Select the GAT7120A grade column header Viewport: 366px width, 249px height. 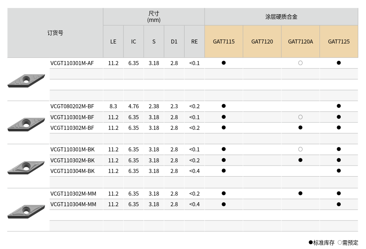tap(300, 42)
